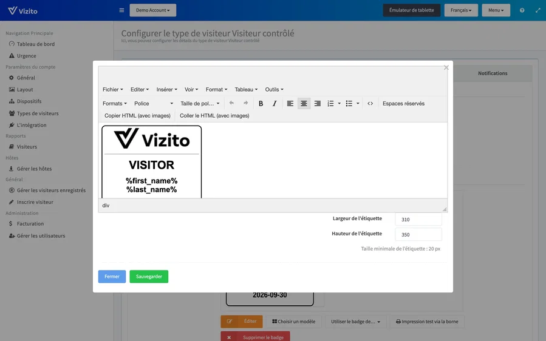The width and height of the screenshot is (546, 341).
Task: Open the Editer menu
Action: pos(139,89)
